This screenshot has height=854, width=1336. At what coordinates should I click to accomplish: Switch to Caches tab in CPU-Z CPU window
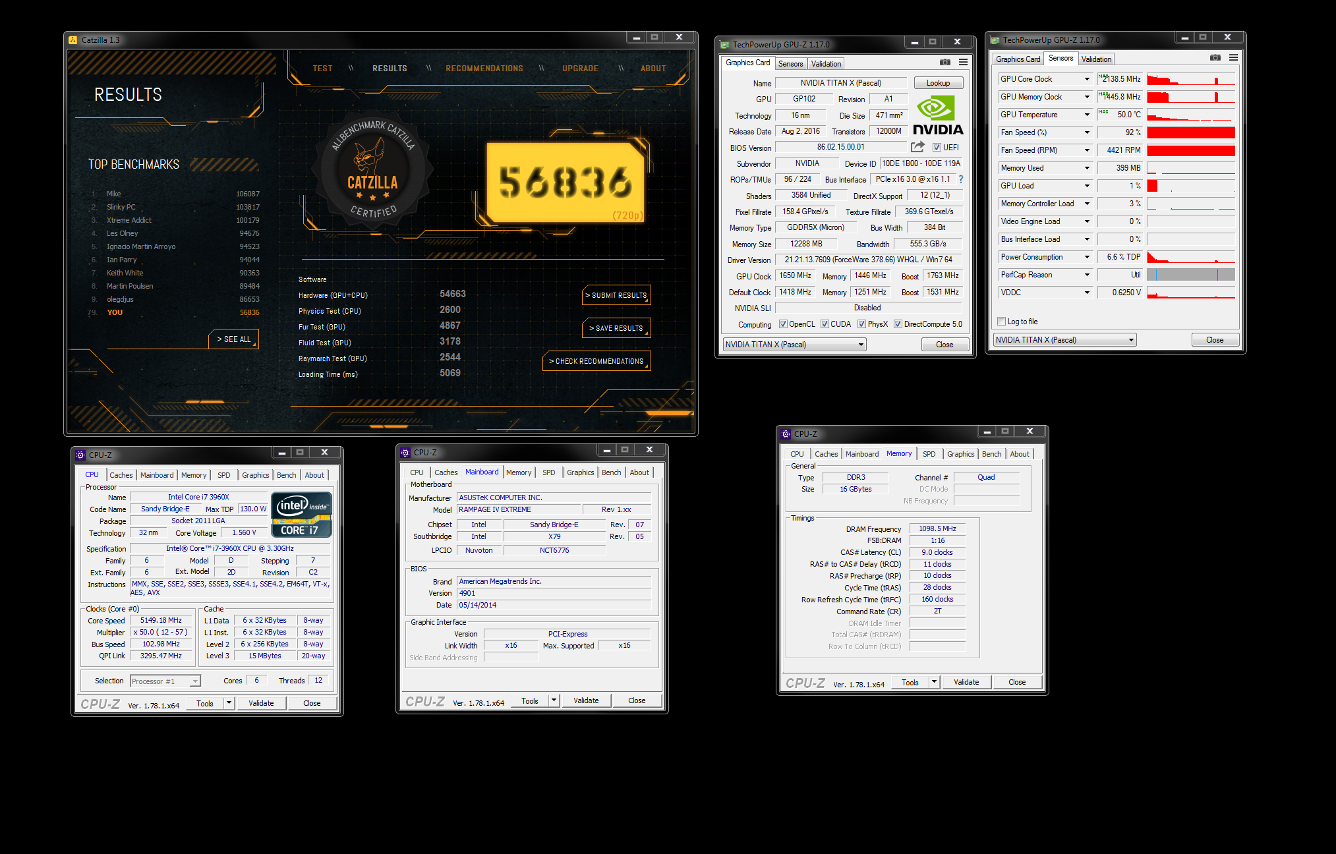pos(121,475)
